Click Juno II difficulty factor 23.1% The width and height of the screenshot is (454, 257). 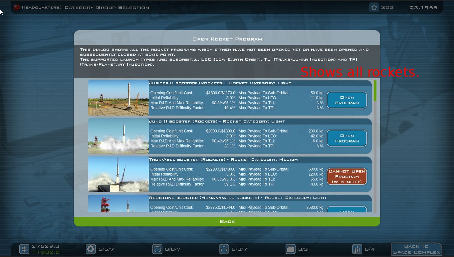(x=230, y=146)
